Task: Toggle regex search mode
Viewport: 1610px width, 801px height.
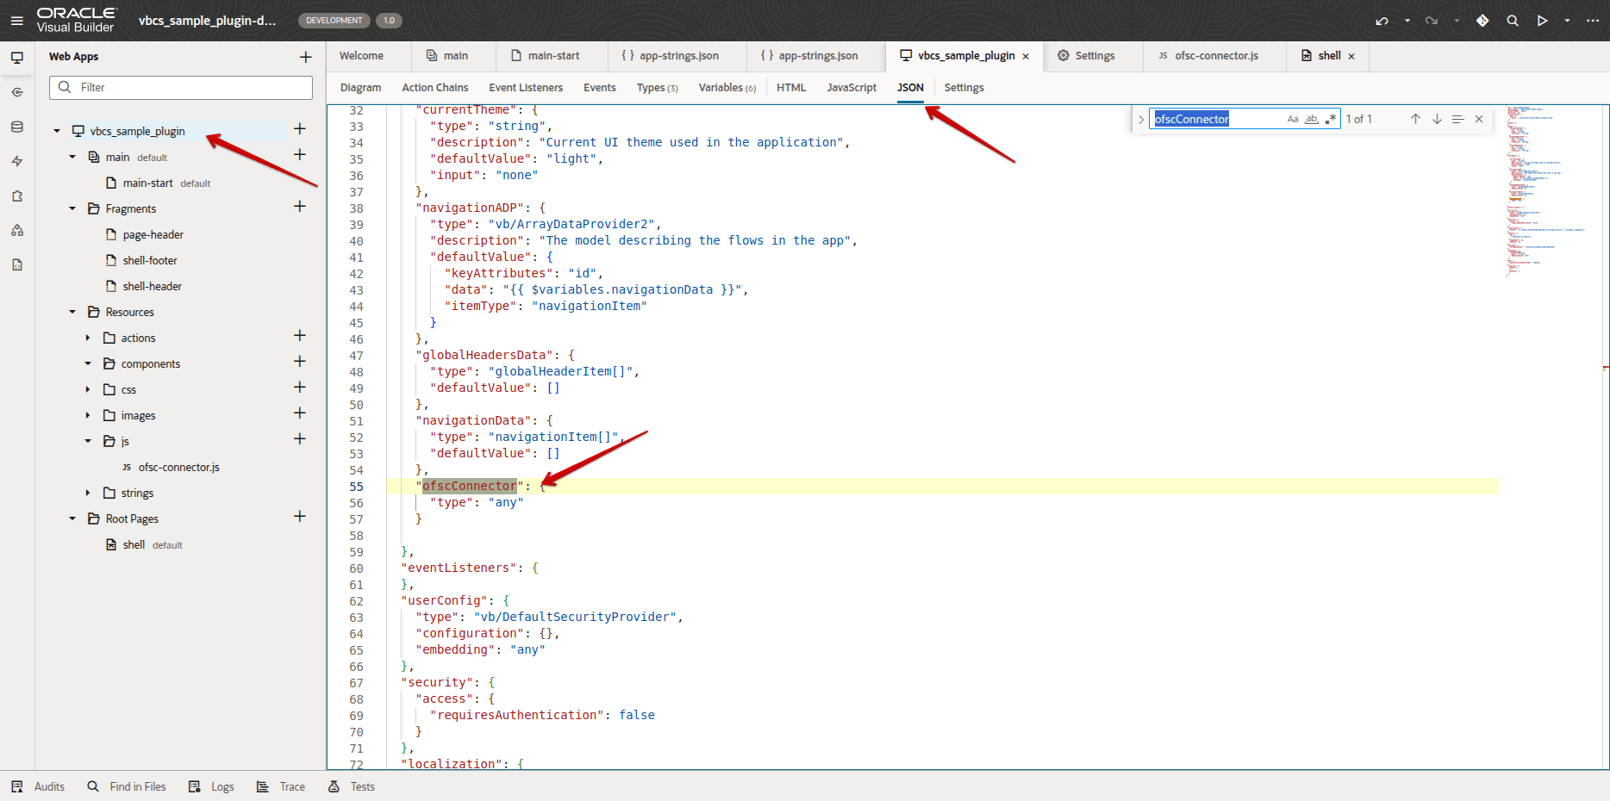Action: pos(1331,119)
